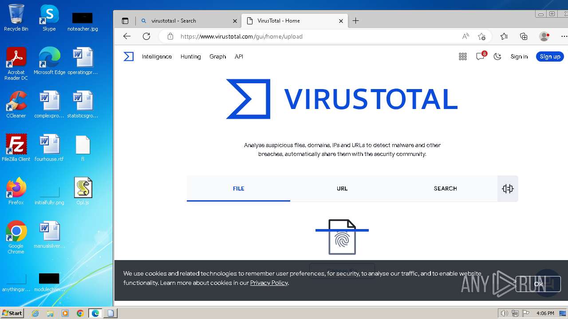Screen dimensions: 568x319
Task: Click the volume speaker tray icon
Action: pyautogui.click(x=505, y=313)
